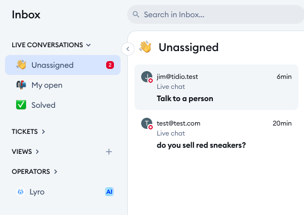
Task: Click the waving hand icon beside the Unassigned heading
Action: point(145,47)
